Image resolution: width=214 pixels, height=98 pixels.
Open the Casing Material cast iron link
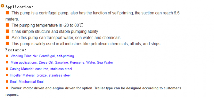[41, 69]
